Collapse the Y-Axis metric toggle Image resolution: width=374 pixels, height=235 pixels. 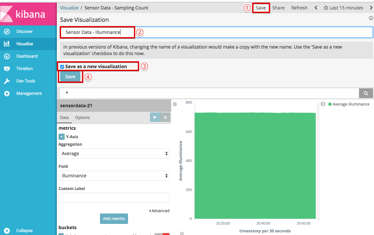61,137
